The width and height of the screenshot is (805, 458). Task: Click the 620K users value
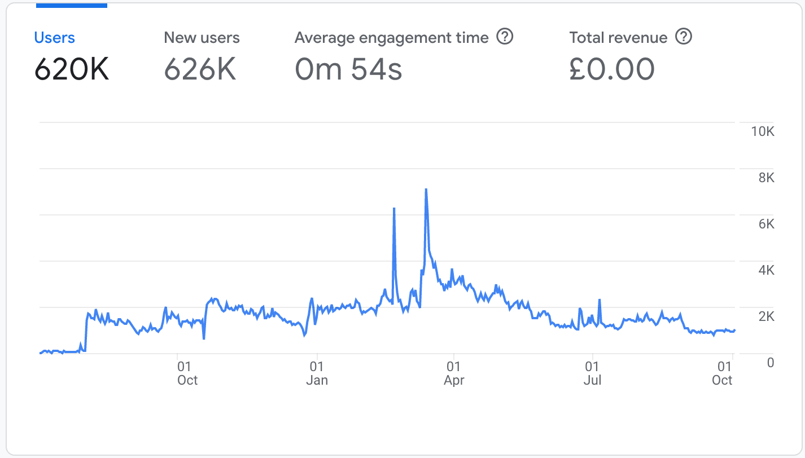click(x=72, y=69)
